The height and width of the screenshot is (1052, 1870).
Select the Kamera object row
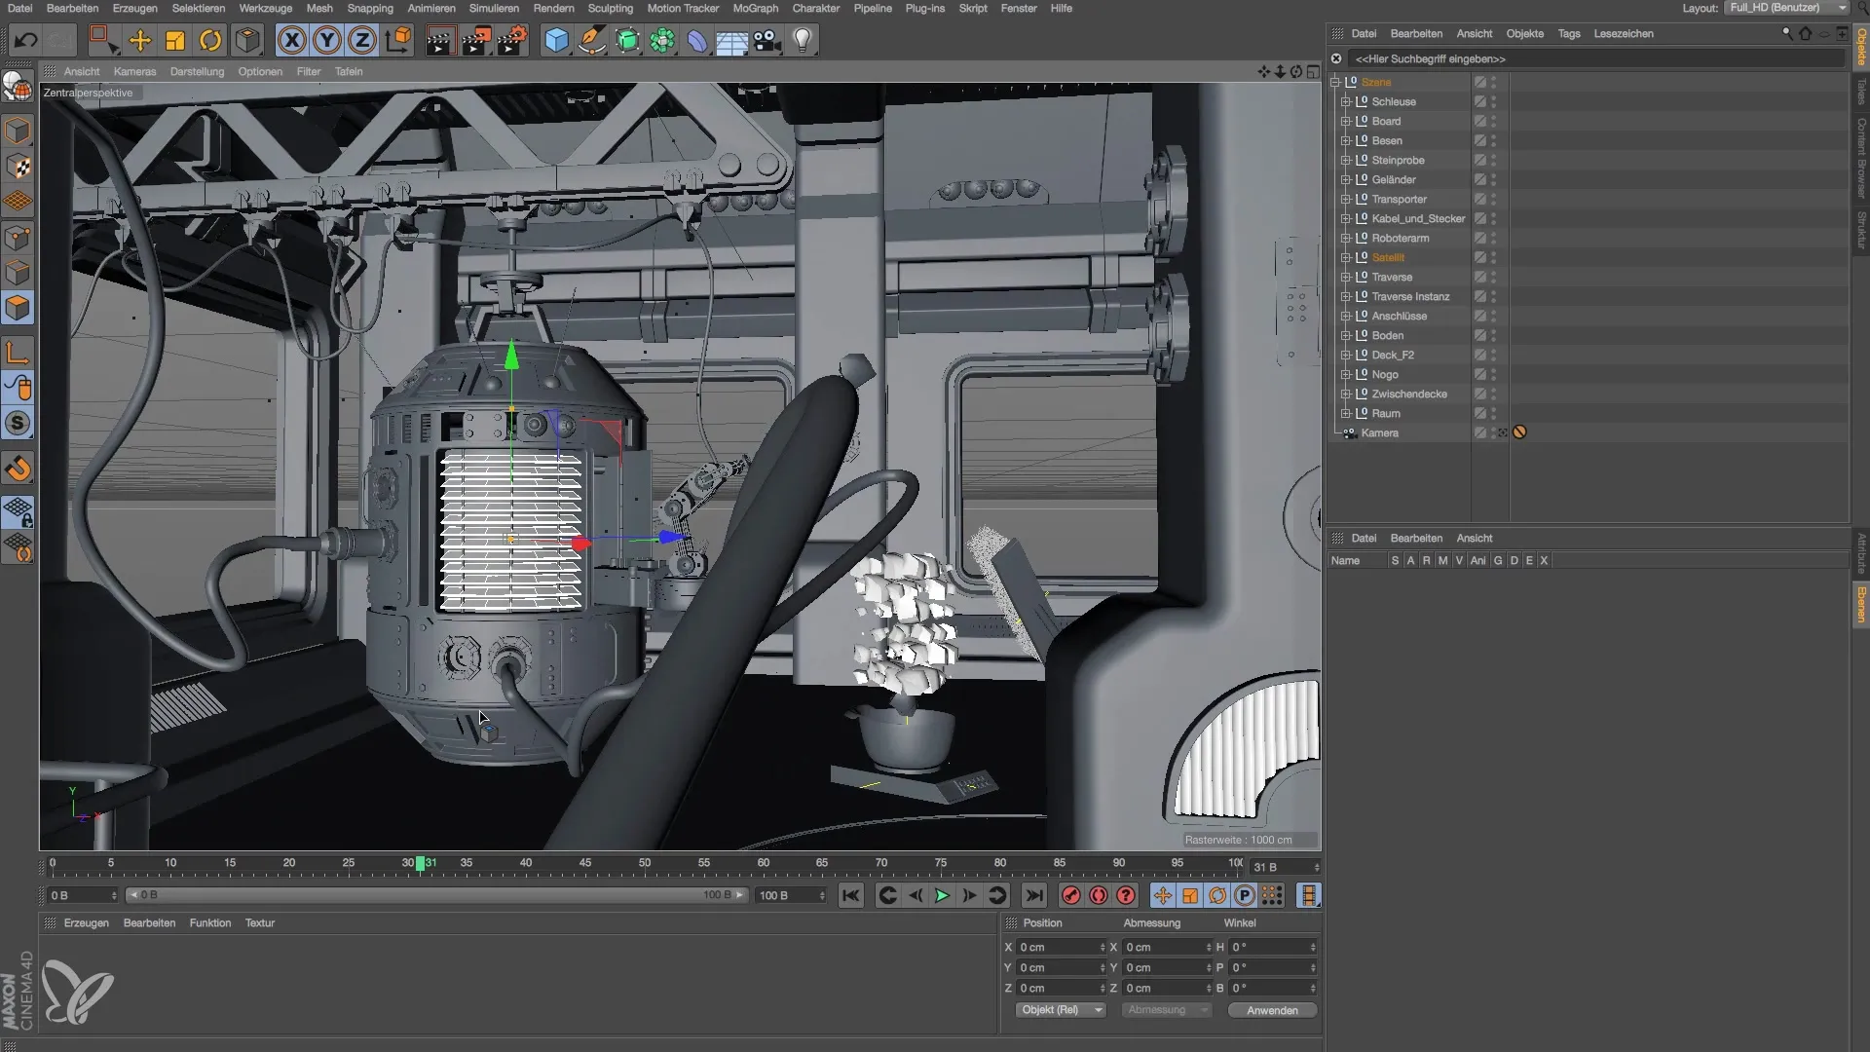click(1379, 432)
